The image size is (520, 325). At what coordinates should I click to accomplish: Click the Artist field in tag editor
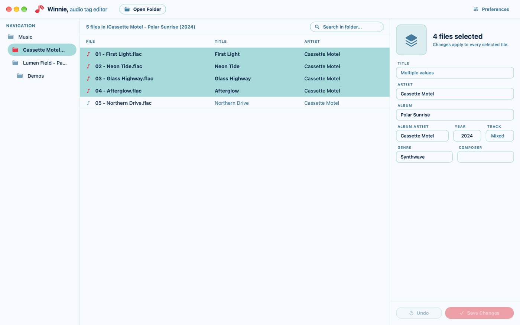455,94
